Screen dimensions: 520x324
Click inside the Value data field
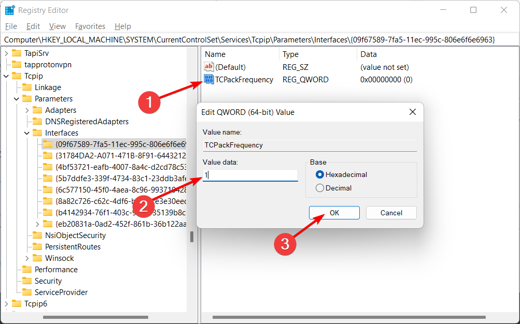pos(249,175)
